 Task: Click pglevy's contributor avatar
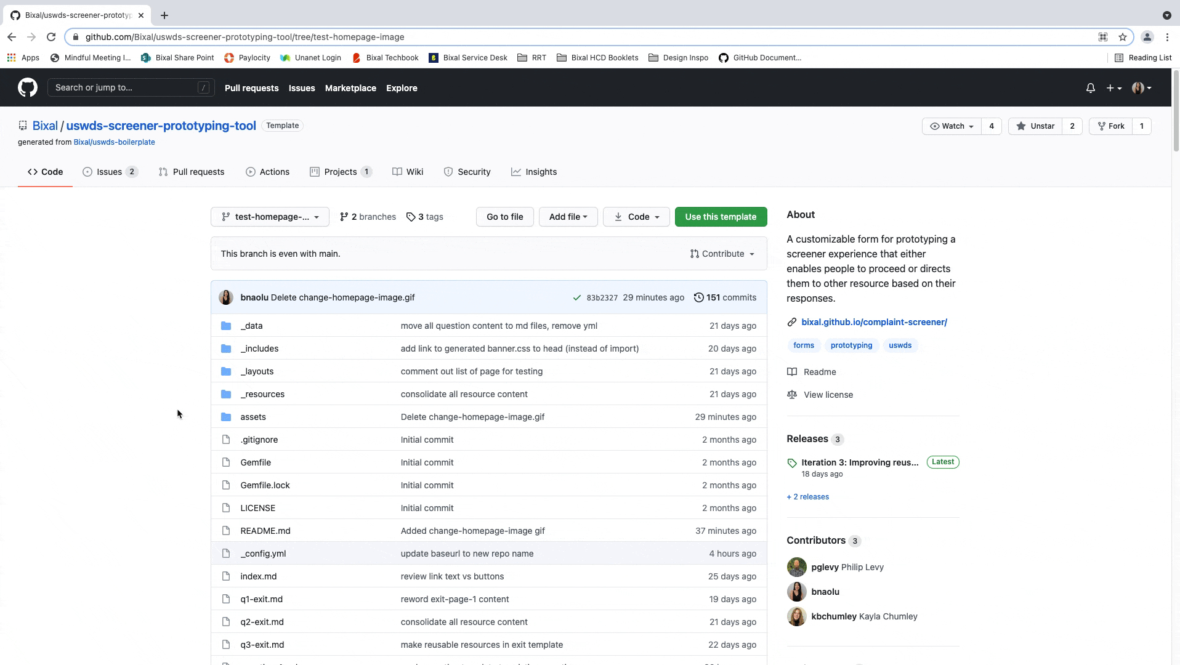(x=796, y=567)
